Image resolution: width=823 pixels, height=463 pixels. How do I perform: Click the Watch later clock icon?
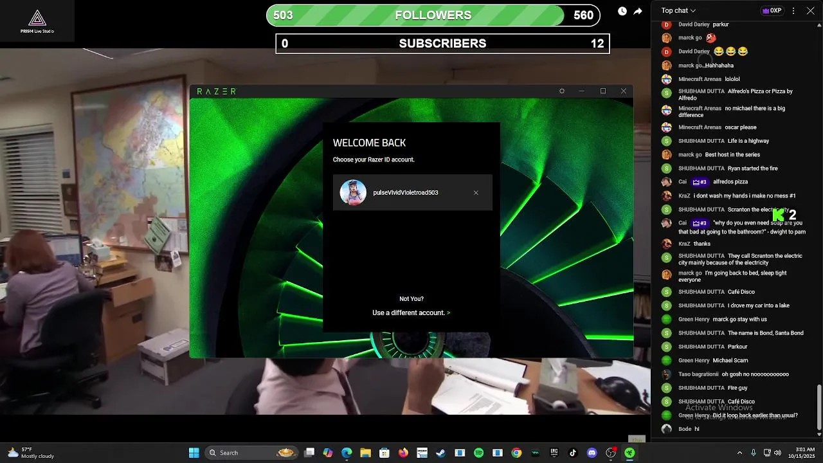coord(622,11)
